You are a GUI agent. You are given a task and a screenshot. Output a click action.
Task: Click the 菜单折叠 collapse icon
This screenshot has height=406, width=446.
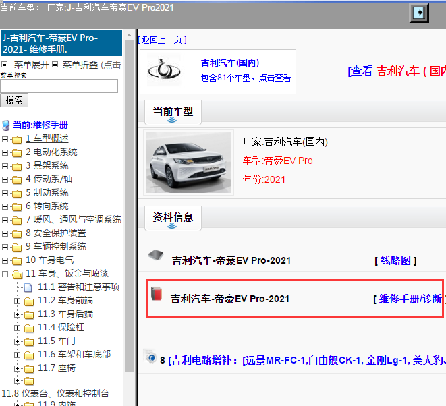tap(55, 65)
